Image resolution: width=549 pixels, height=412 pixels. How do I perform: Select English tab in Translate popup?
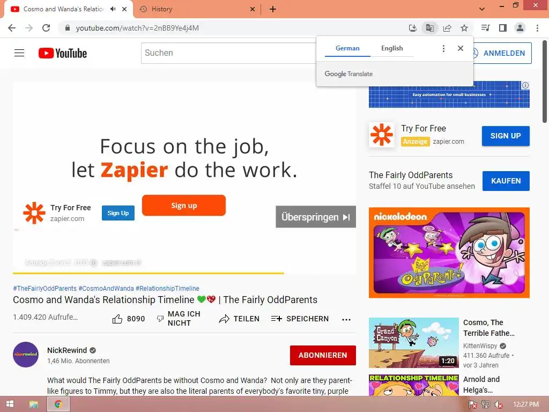point(392,48)
